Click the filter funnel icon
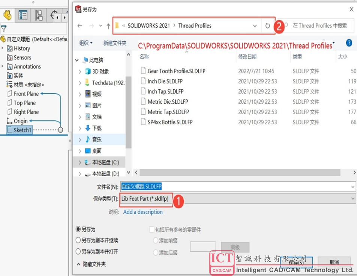The height and width of the screenshot is (276, 357). coord(4,29)
